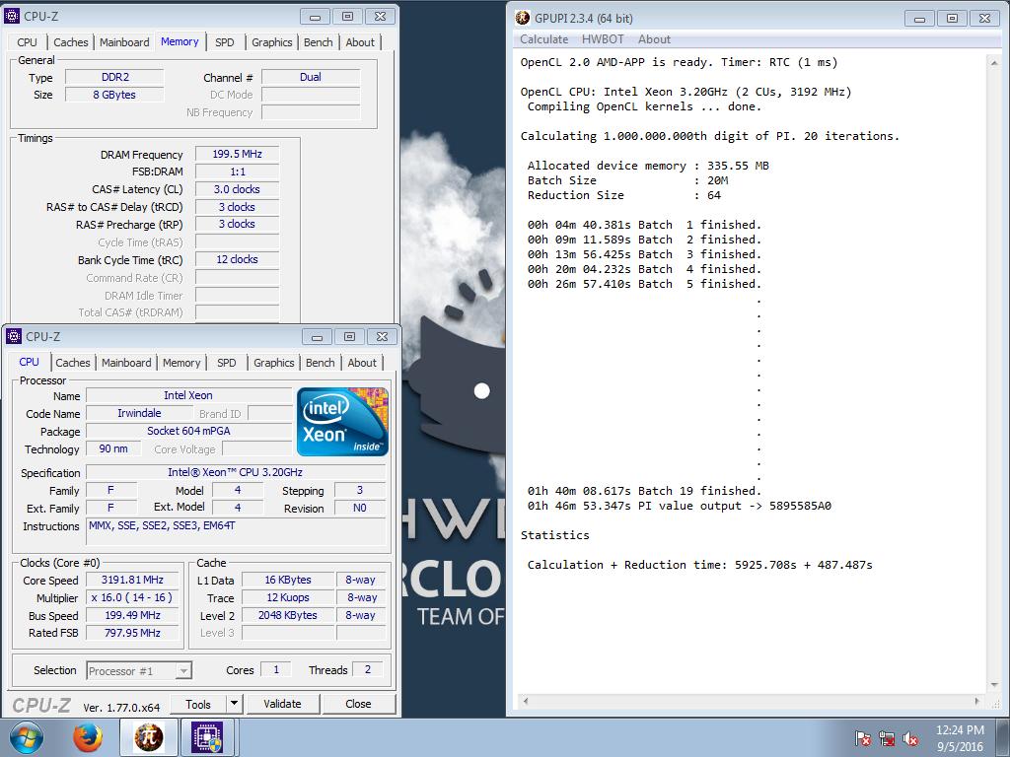Open Caches tab in upper CPU-Z window
The image size is (1010, 757).
tap(71, 42)
